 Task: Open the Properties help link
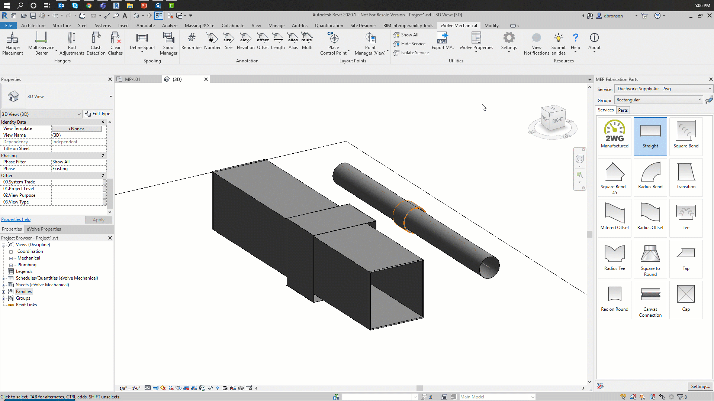16,219
